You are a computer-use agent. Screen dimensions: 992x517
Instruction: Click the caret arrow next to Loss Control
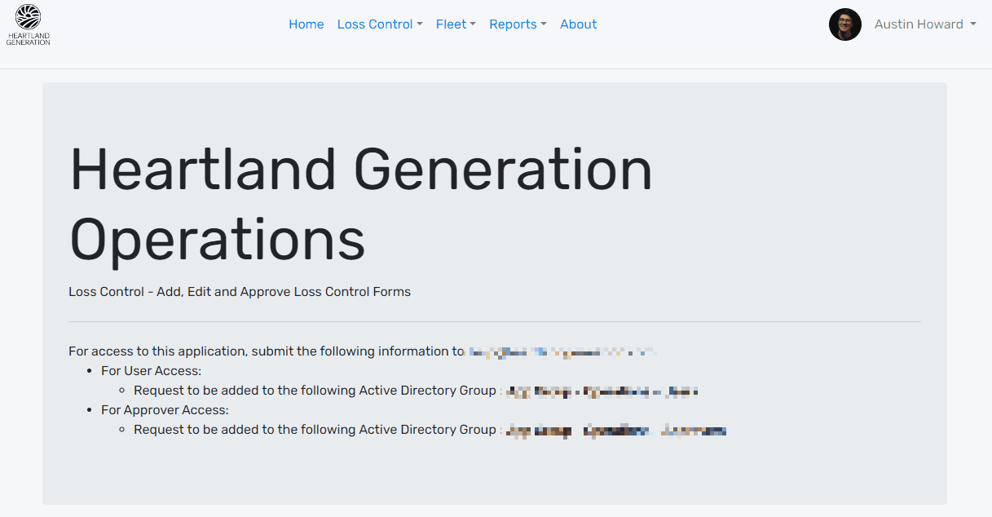[x=420, y=24]
